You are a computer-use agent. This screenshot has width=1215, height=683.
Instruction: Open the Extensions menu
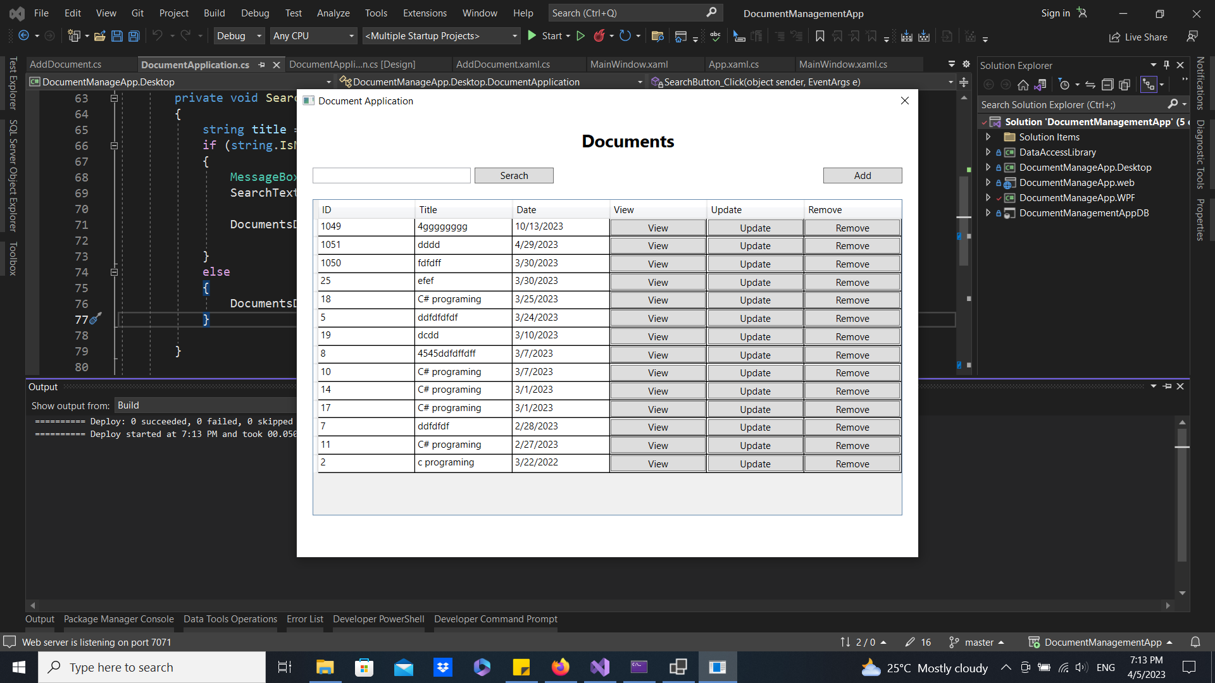[x=424, y=13]
